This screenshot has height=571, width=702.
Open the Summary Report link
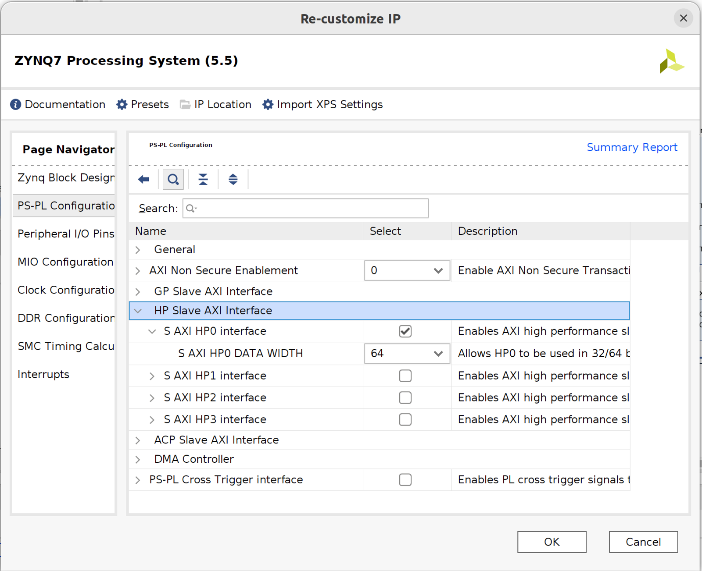click(632, 147)
